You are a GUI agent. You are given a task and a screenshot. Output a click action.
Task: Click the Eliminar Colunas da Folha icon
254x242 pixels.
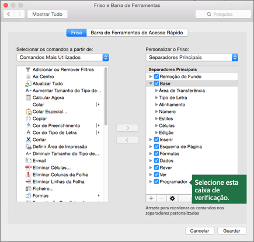29,174
